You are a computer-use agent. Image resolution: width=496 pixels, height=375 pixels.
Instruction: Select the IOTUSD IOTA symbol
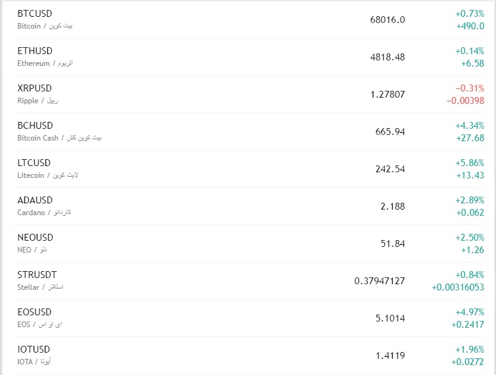click(34, 350)
